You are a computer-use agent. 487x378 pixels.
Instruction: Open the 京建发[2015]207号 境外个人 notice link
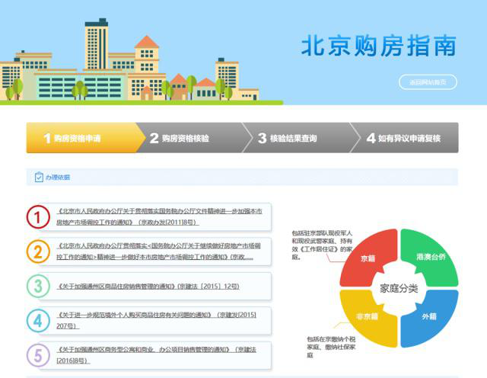(157, 320)
